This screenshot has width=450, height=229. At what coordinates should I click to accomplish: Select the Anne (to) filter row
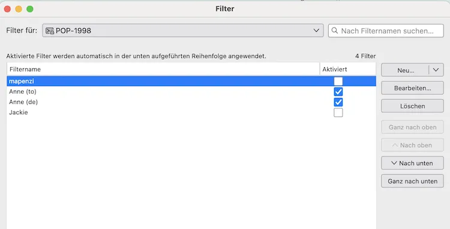point(191,91)
